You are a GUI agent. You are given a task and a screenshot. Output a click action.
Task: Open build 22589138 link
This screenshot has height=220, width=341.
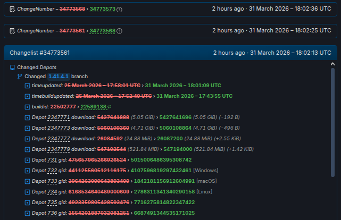[x=93, y=107]
